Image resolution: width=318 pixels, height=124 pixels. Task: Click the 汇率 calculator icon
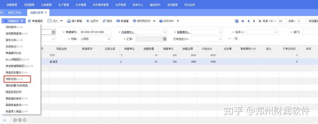(165, 39)
